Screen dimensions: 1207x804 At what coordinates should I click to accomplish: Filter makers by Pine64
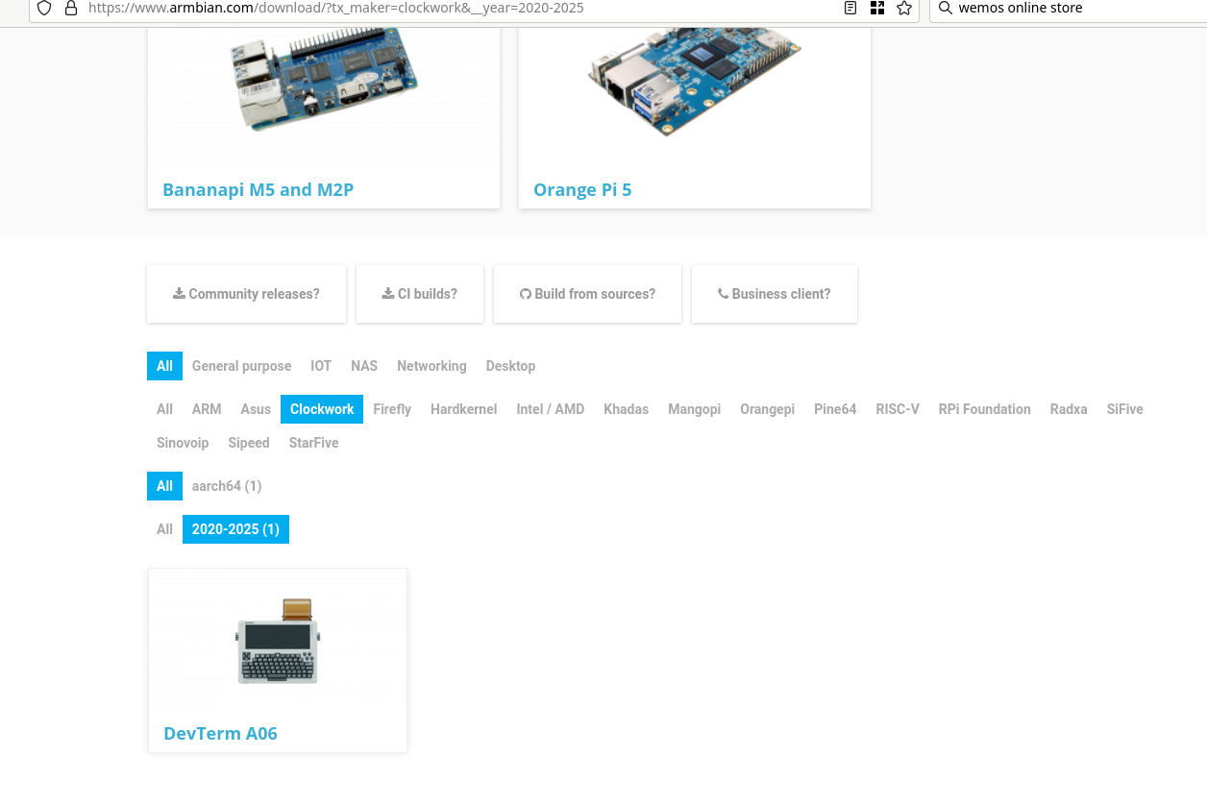point(835,409)
